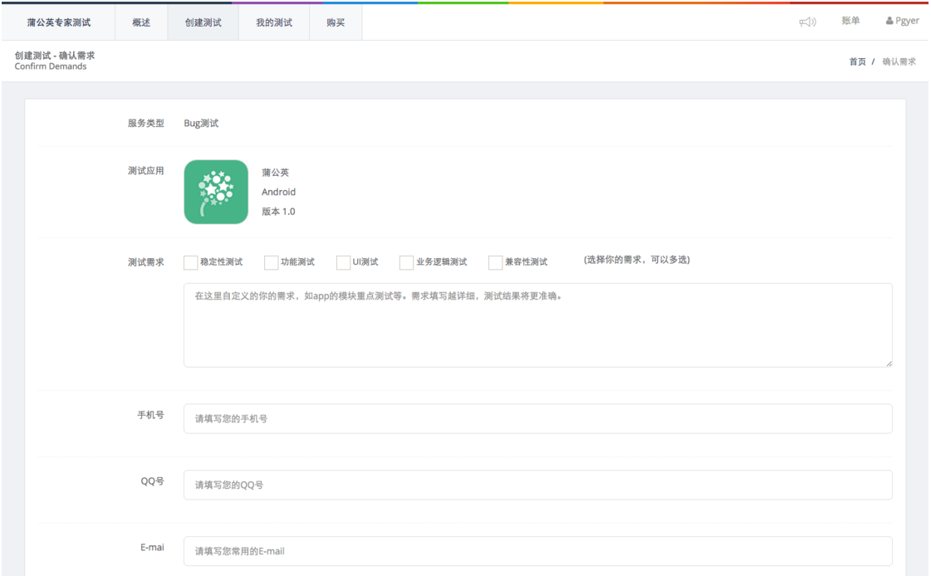The width and height of the screenshot is (931, 576).
Task: Open the 购买 tab
Action: click(x=336, y=22)
